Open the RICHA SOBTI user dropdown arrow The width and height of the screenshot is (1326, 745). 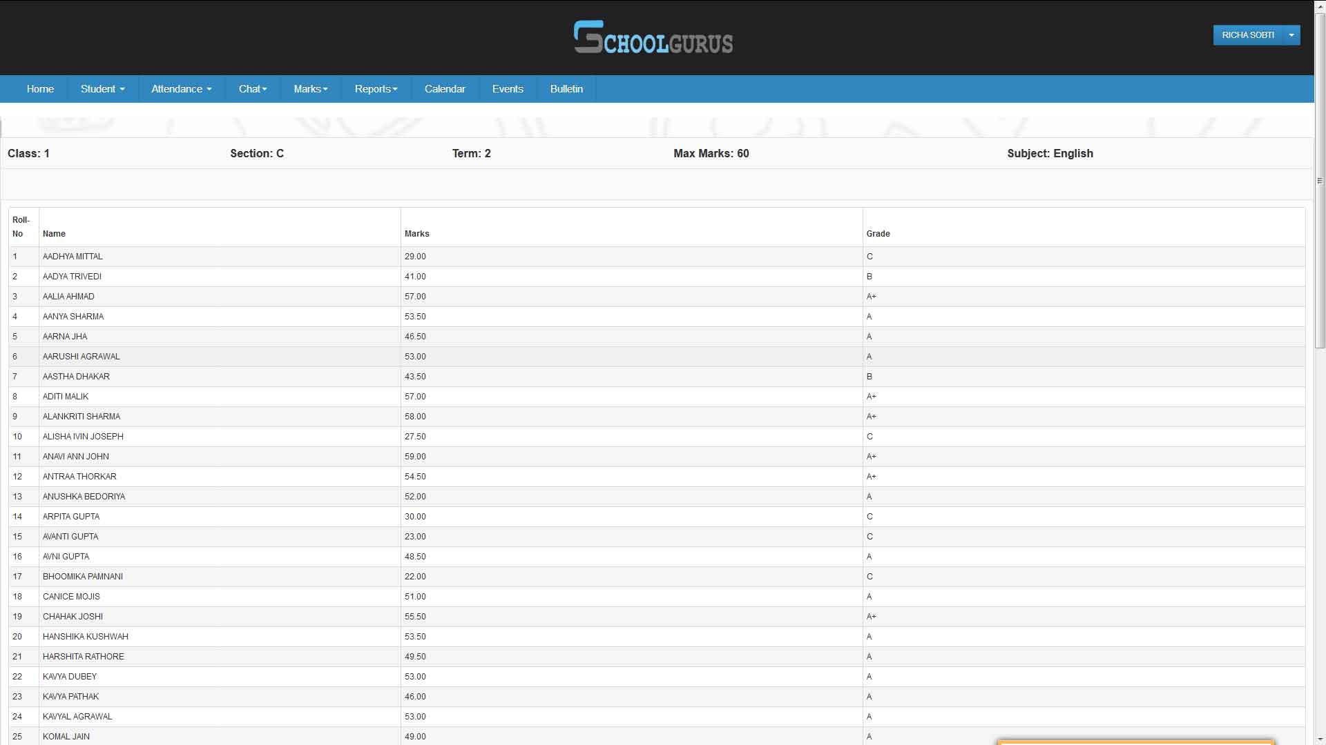[1291, 35]
